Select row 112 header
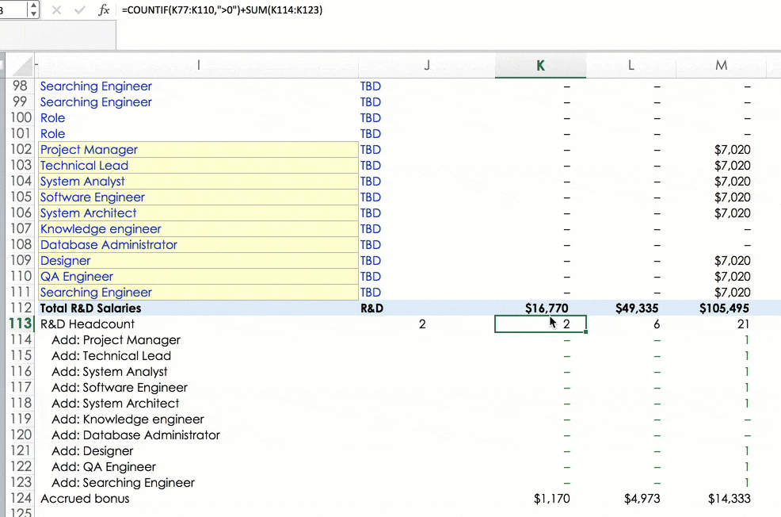 pos(20,308)
